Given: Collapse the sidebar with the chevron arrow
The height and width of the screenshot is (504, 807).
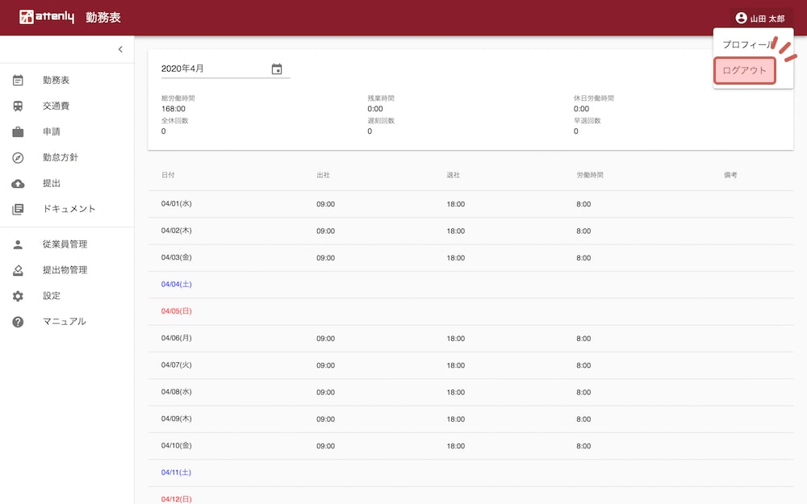Looking at the screenshot, I should click(x=120, y=49).
